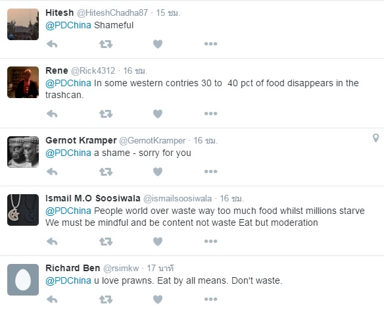
Task: Reply to Hitesh's "Shameful" tweet
Action: (x=52, y=44)
